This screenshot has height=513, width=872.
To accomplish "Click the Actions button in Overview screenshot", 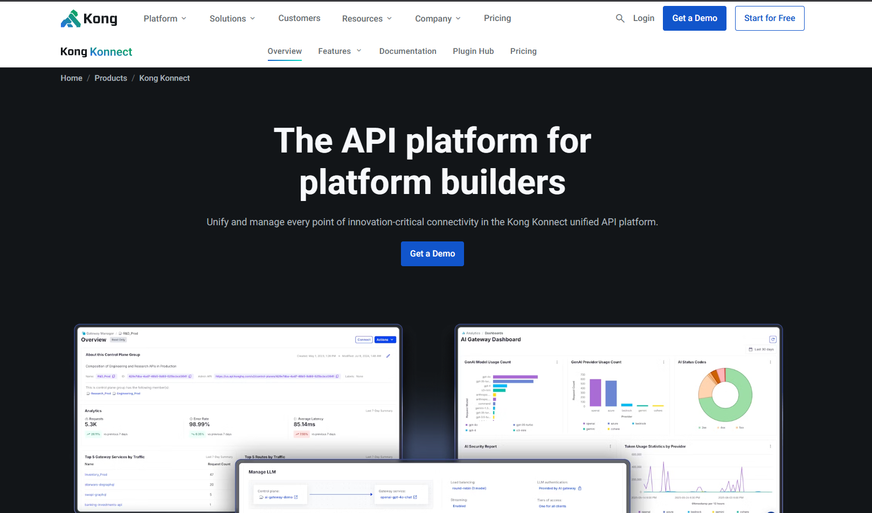I will (385, 339).
